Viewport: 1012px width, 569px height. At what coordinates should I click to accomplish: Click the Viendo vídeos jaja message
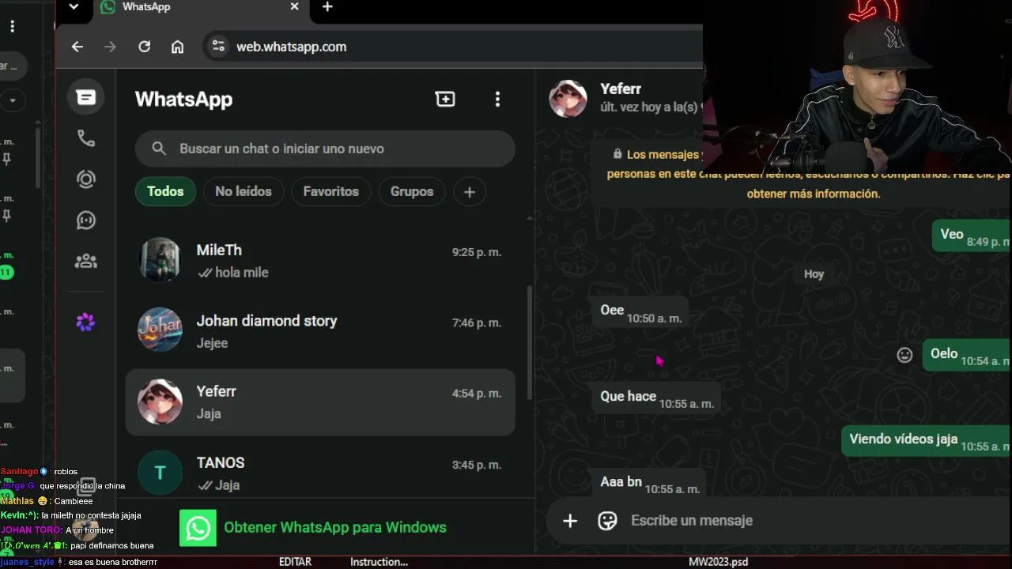point(925,440)
